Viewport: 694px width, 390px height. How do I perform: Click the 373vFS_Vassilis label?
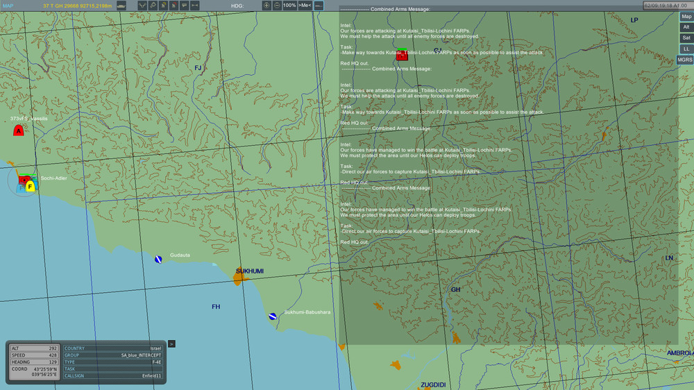coord(28,119)
